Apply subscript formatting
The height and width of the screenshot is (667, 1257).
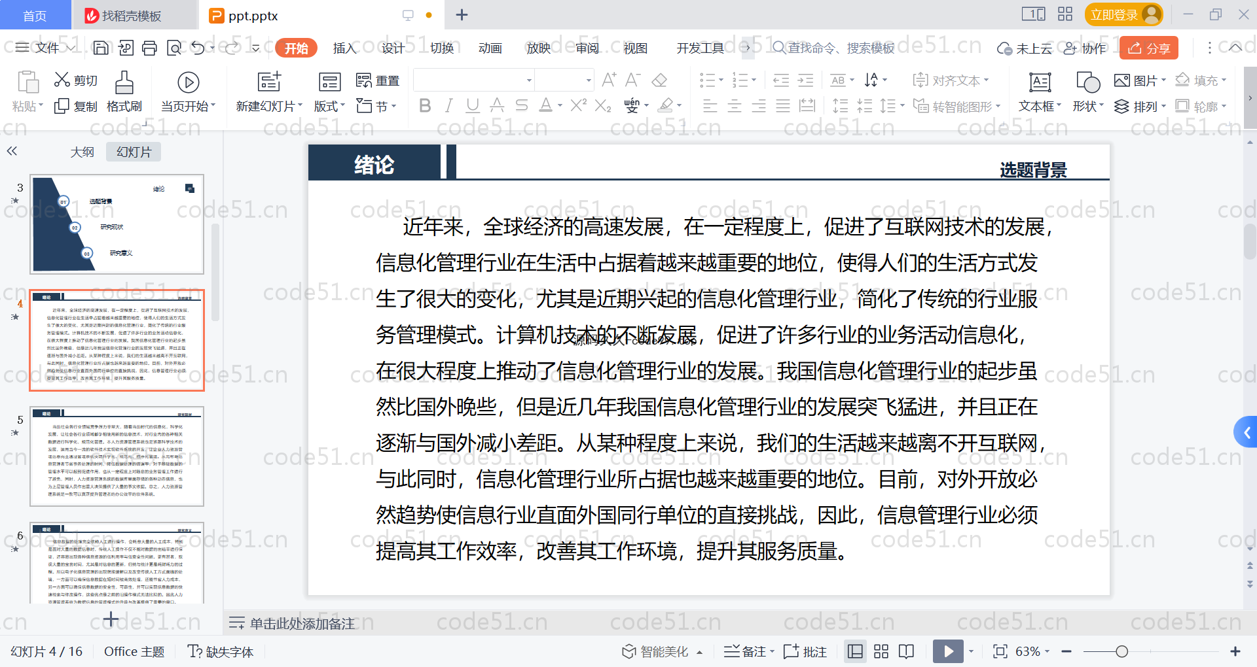[603, 105]
